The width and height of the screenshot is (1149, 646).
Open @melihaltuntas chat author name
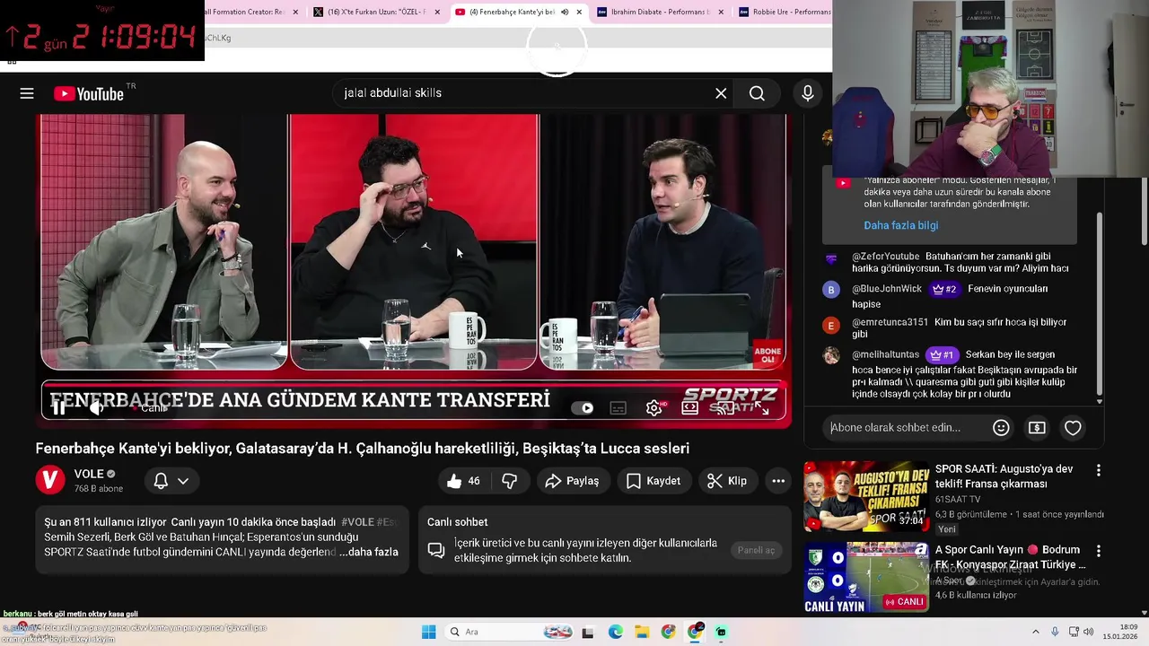886,354
